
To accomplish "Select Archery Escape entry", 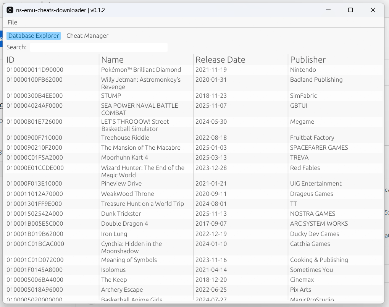I will (x=122, y=290).
